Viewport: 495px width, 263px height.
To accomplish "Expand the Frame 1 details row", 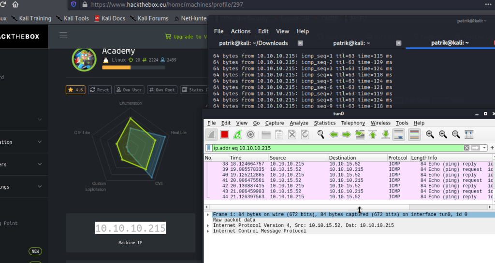I will 208,214.
